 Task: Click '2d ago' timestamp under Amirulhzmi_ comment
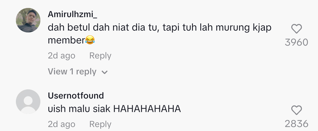pyautogui.click(x=61, y=56)
